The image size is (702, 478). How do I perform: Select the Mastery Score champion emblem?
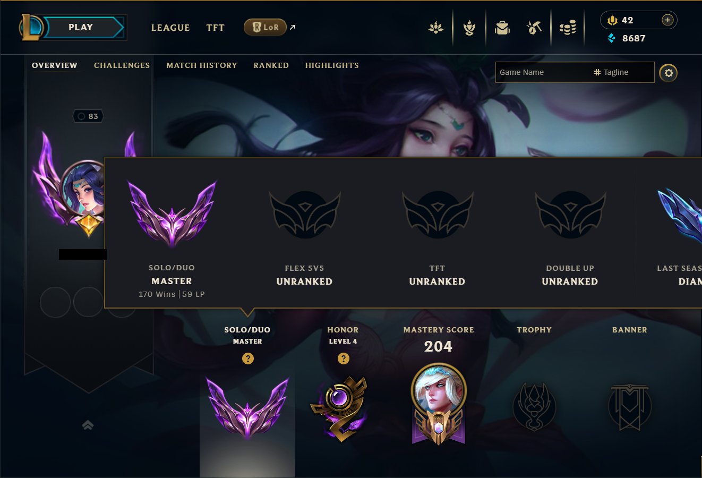click(439, 404)
